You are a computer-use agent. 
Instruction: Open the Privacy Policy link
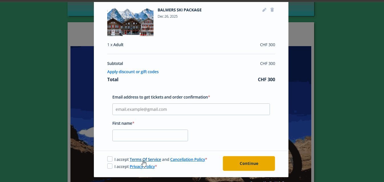(142, 167)
